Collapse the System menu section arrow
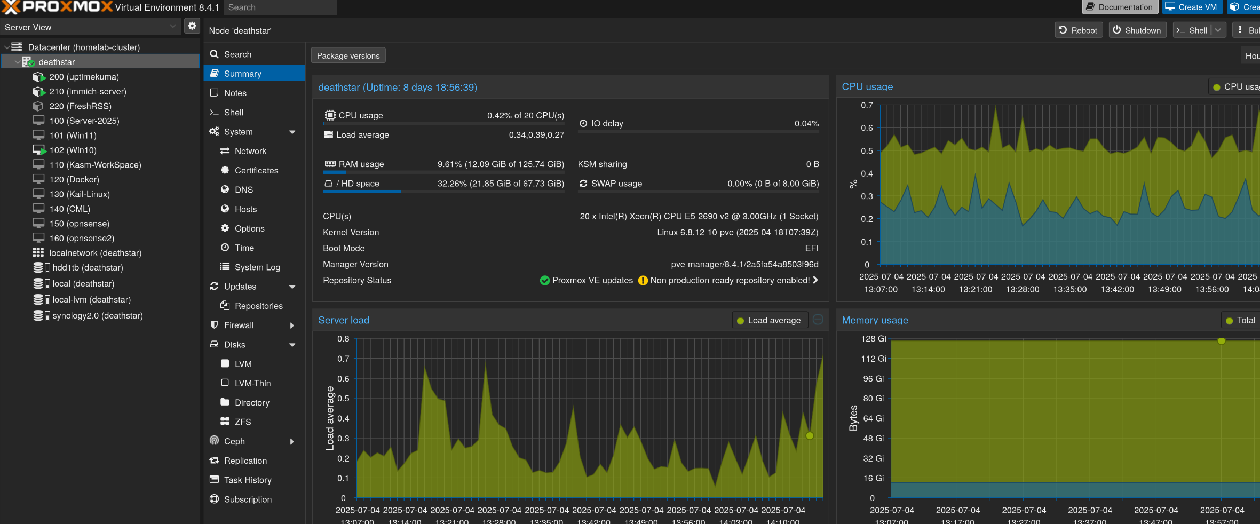 [292, 132]
